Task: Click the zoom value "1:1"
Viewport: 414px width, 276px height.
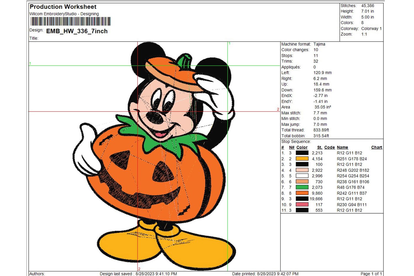Action: (364, 34)
